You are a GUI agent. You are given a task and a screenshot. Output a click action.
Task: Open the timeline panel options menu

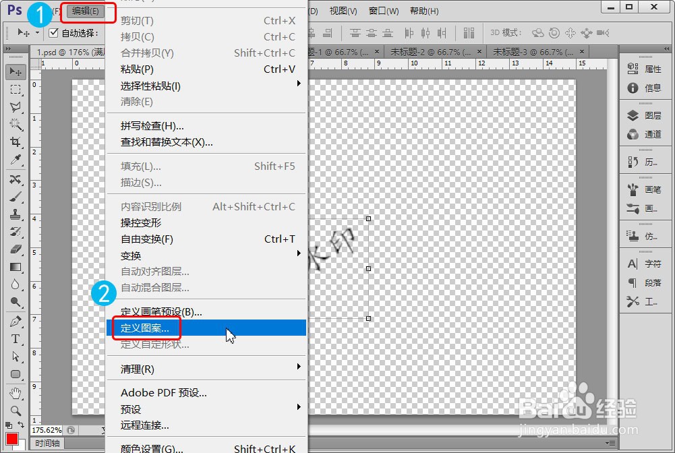[x=610, y=443]
